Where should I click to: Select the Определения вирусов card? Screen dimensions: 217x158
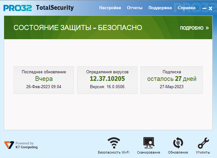click(107, 80)
